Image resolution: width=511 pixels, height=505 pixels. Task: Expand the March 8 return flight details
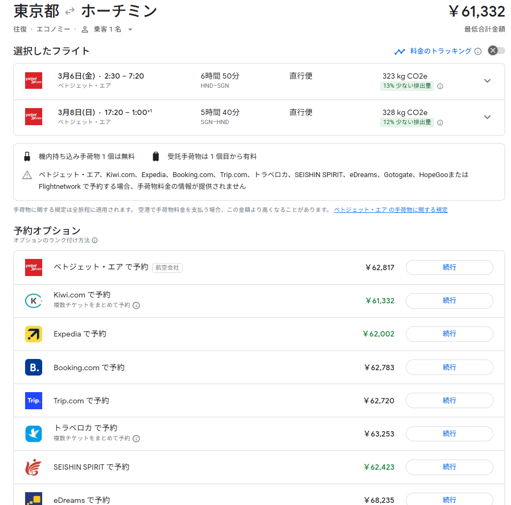click(487, 117)
